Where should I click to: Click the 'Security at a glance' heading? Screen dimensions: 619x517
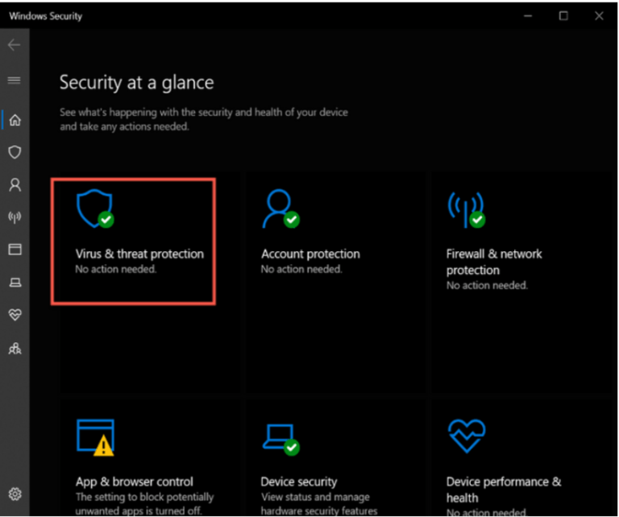pyautogui.click(x=136, y=82)
